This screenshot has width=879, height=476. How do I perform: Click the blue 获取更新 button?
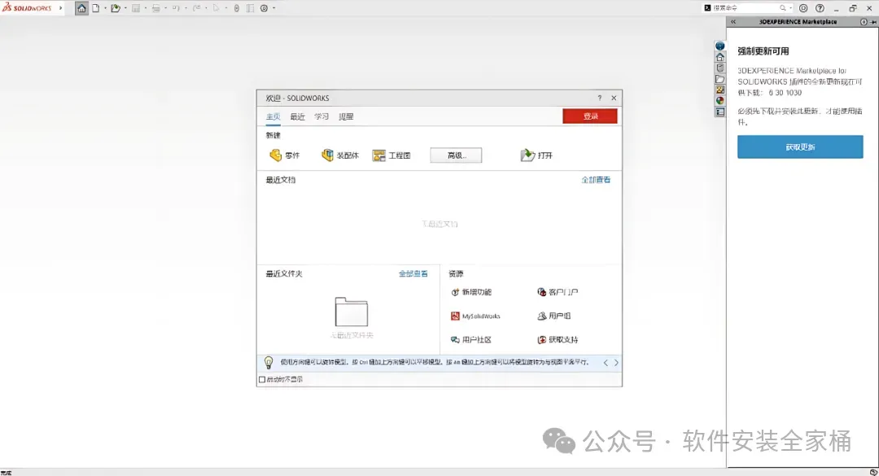pos(800,147)
